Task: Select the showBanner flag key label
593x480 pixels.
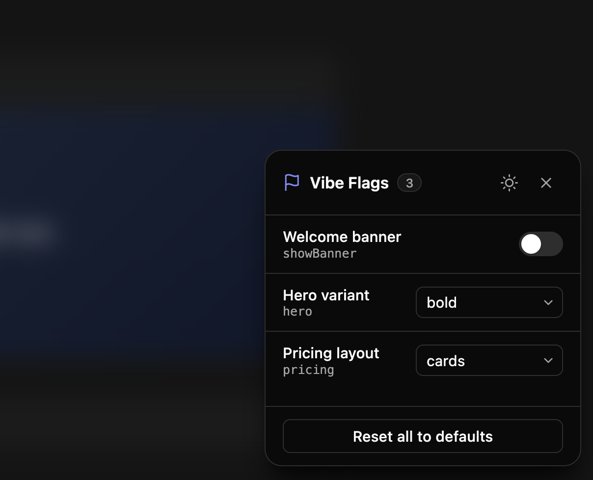Action: click(320, 254)
